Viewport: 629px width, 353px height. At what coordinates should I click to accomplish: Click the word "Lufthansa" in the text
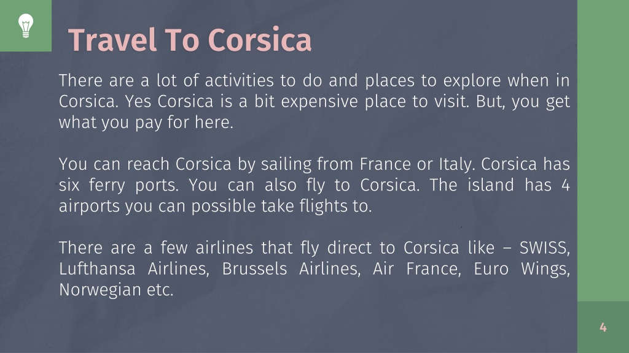[x=97, y=268]
